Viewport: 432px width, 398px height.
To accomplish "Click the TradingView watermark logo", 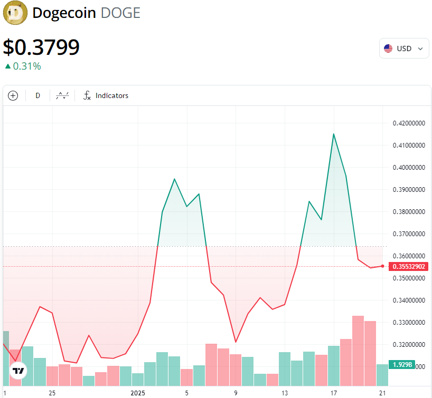I will click(18, 371).
